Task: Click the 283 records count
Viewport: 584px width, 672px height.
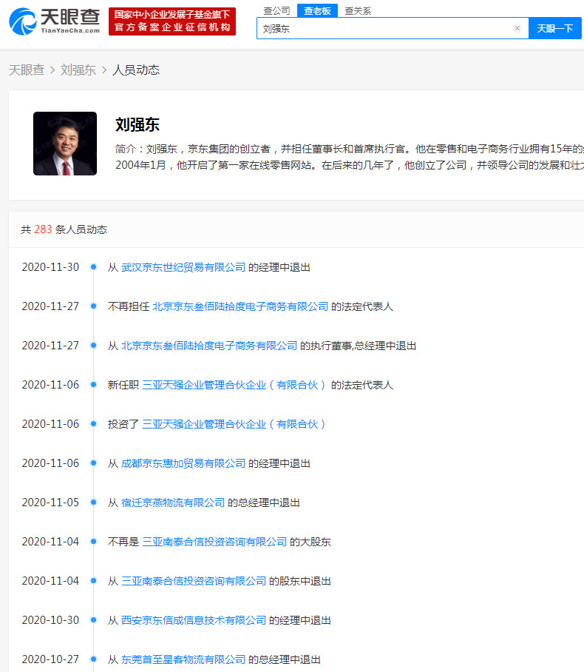Action: point(43,229)
